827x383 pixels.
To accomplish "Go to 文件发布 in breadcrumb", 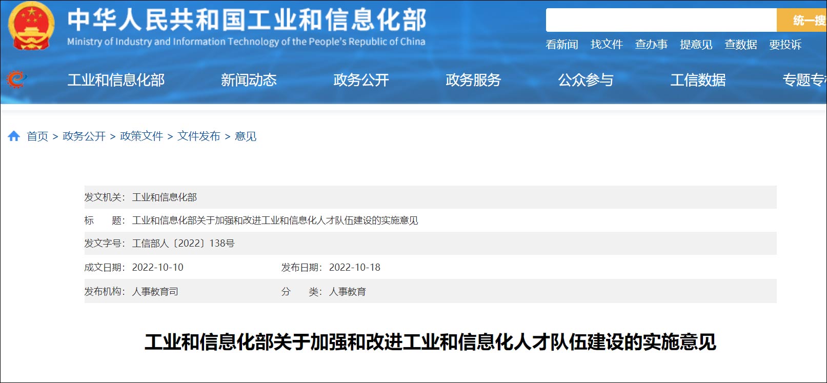I will pos(199,136).
